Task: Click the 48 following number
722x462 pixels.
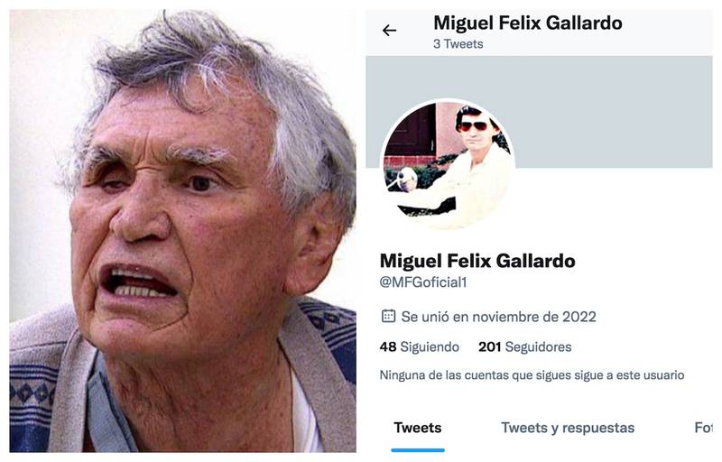Action: pyautogui.click(x=388, y=347)
